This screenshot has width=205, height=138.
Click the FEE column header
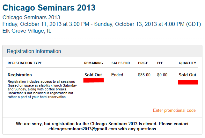point(160,63)
